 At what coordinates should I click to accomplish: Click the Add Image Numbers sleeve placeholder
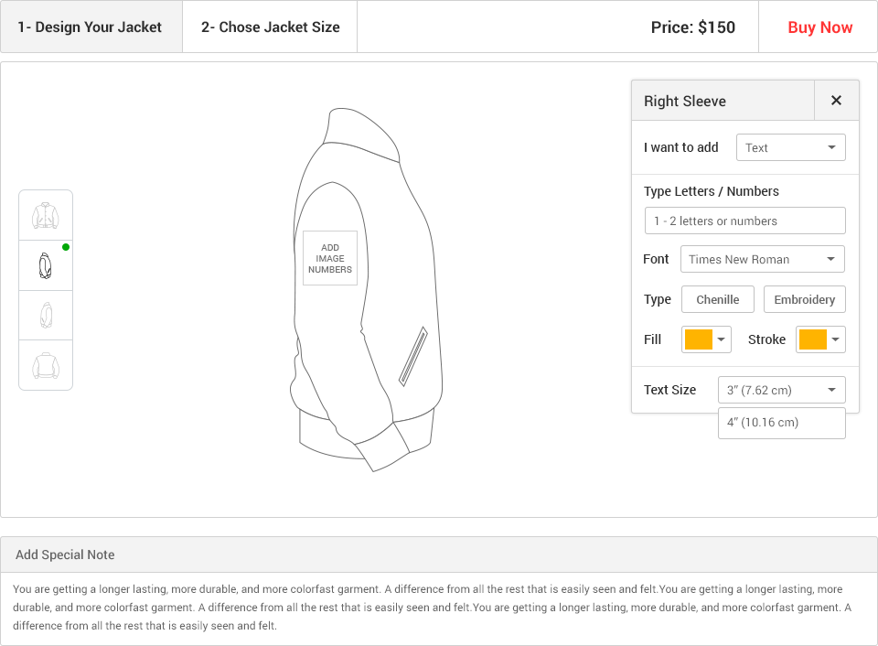330,258
